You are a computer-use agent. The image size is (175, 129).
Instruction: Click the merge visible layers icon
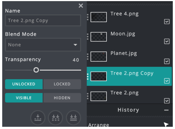coord(55,118)
